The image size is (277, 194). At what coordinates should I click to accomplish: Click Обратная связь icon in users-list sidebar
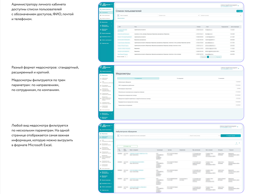(x=101, y=43)
